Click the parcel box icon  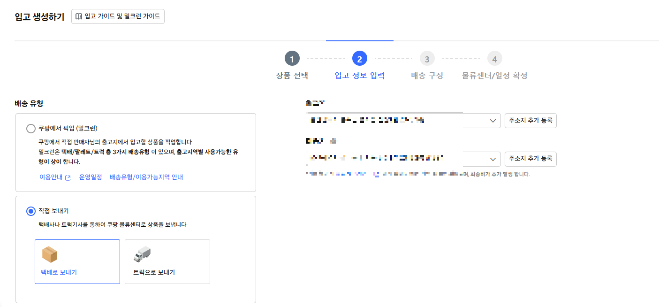tap(49, 254)
